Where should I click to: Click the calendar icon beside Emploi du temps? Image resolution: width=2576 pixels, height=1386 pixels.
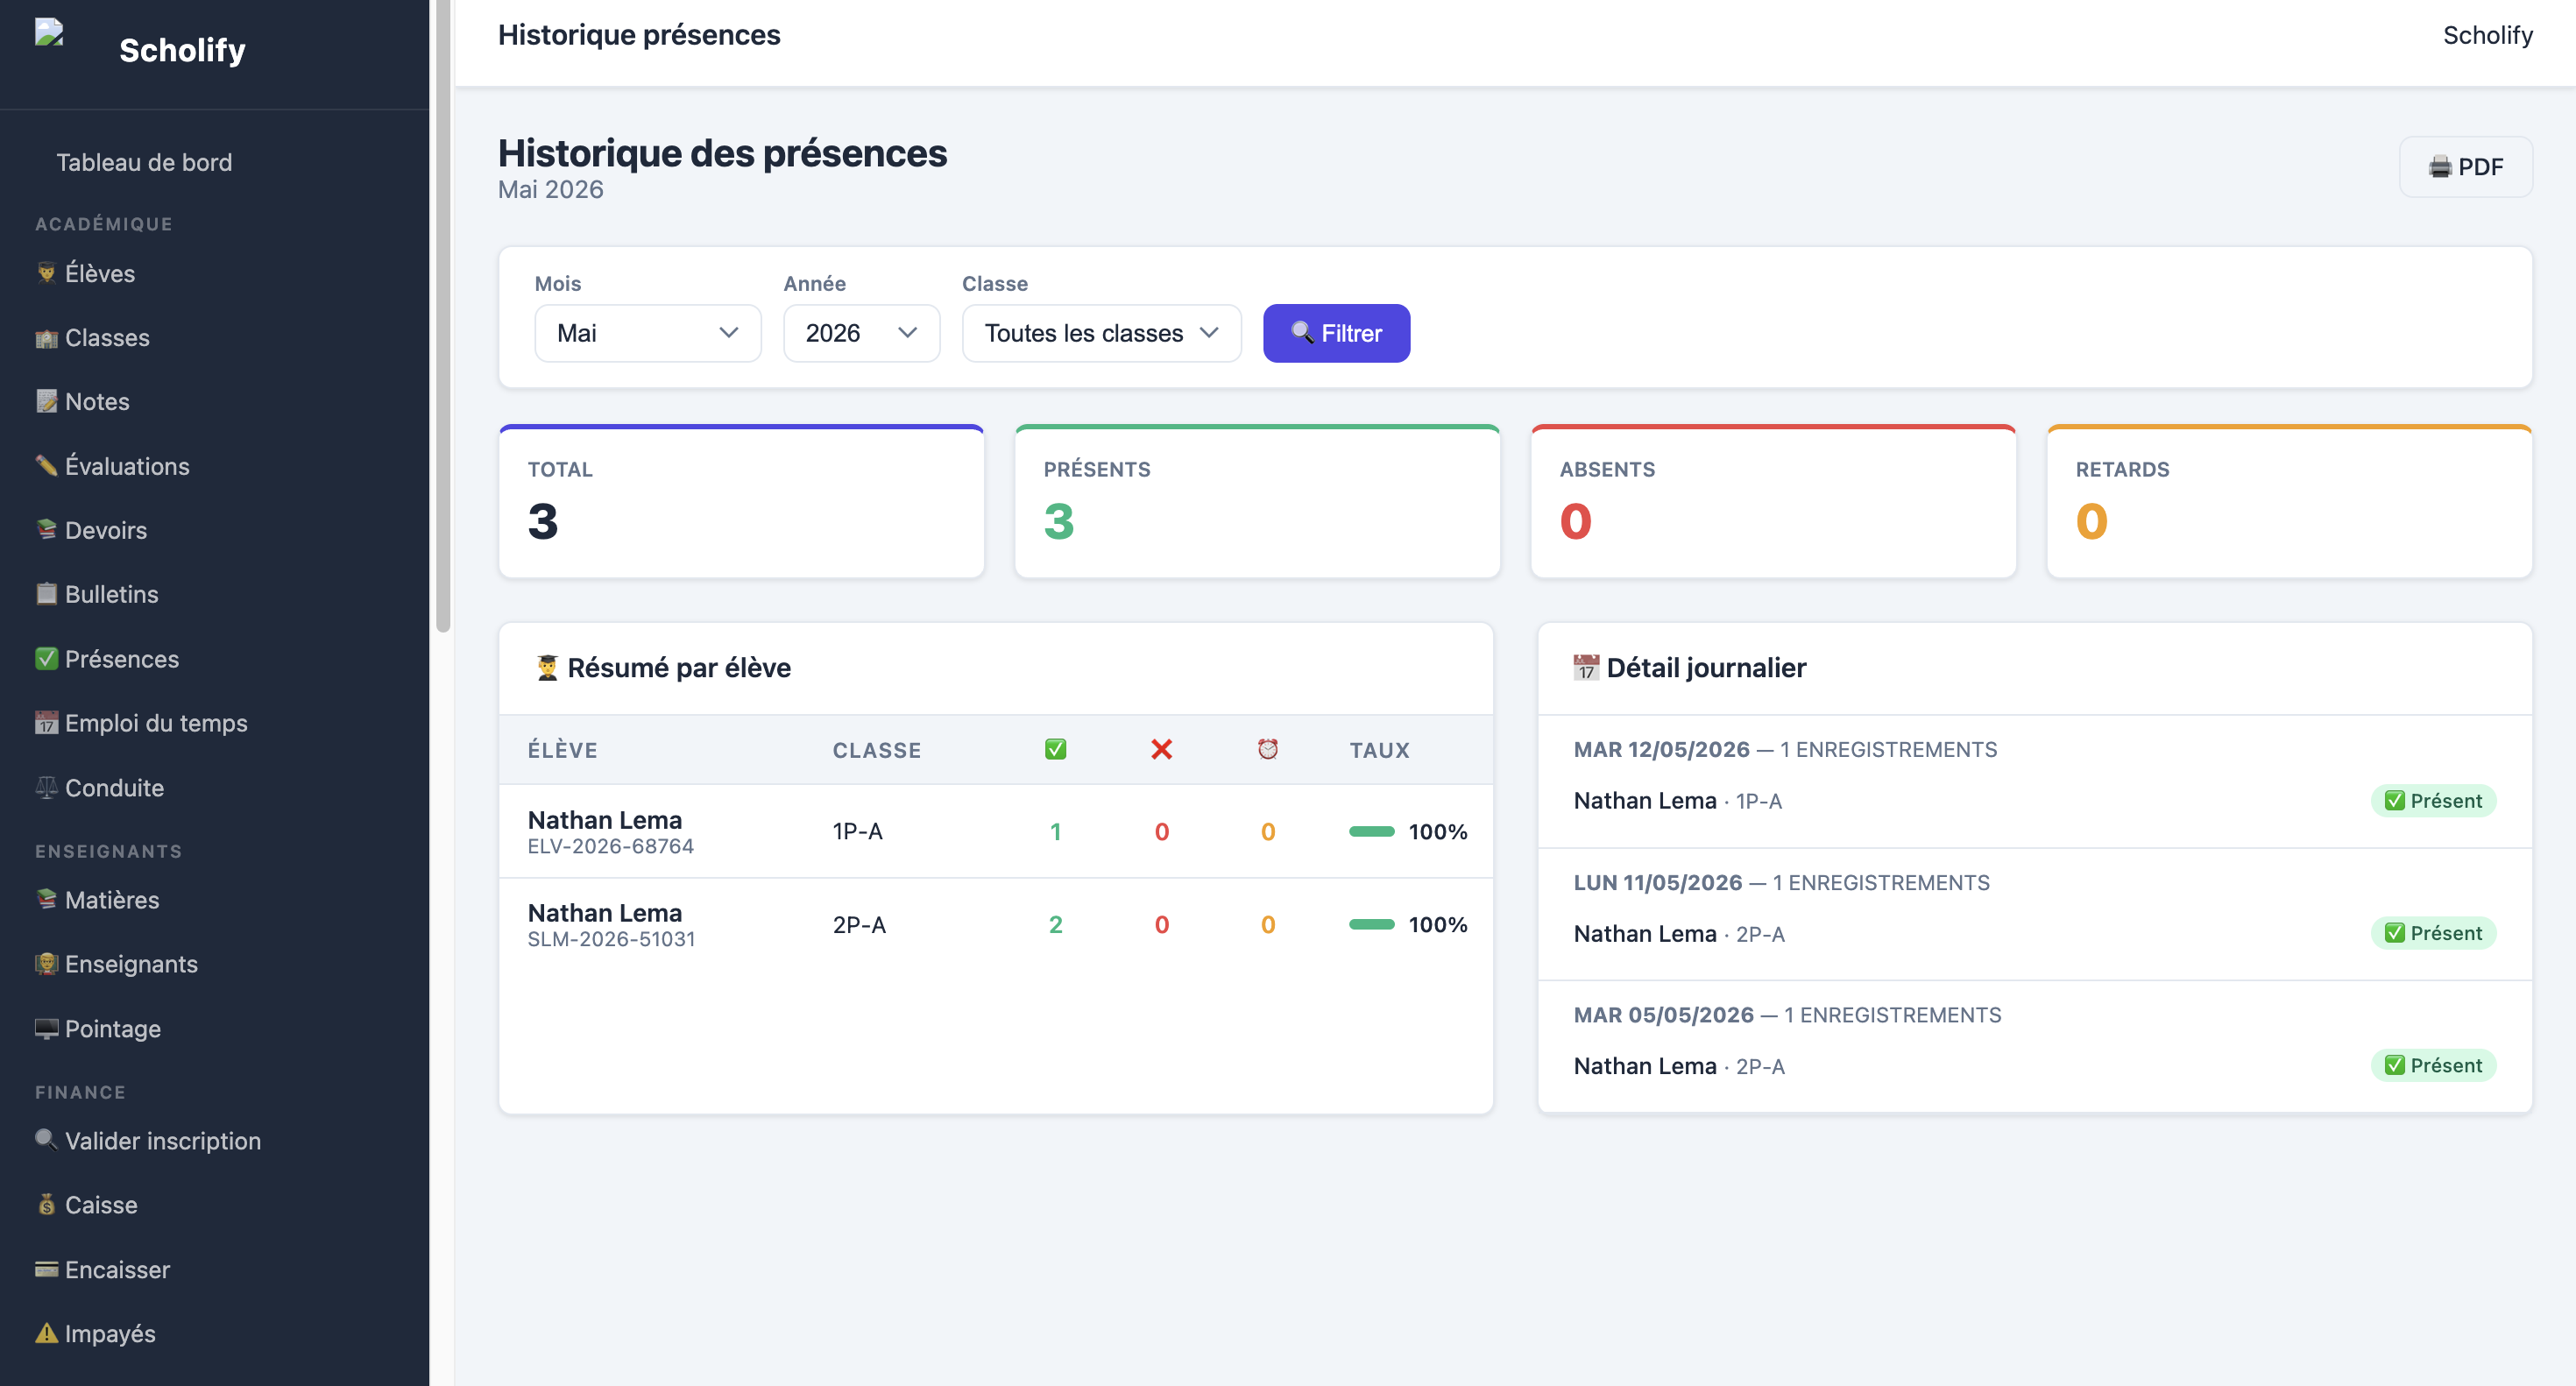46,723
